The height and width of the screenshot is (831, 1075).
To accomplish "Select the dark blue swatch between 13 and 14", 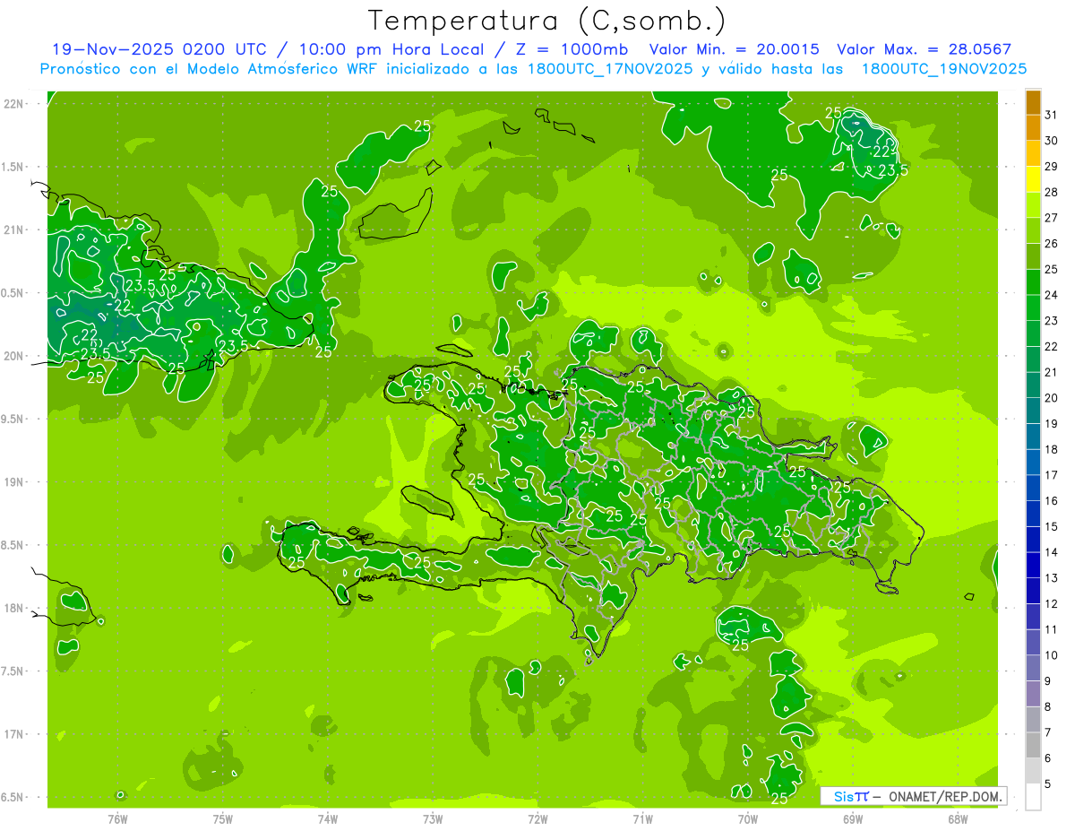I will point(1033,566).
